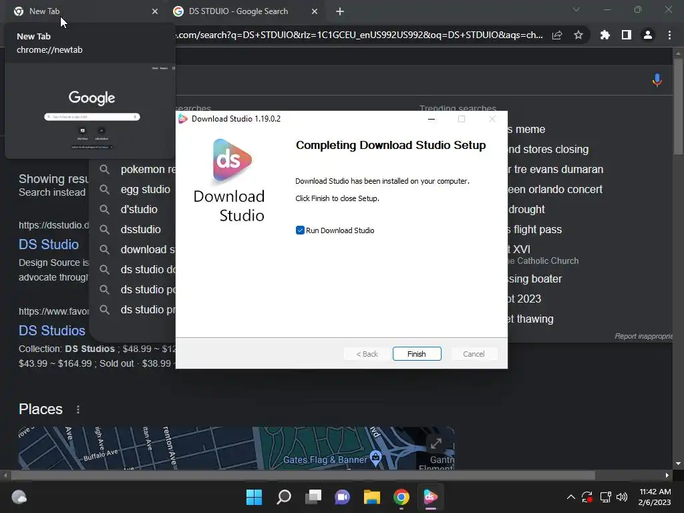Image resolution: width=684 pixels, height=513 pixels.
Task: Open the tab search chevron in Chrome
Action: 576,9
